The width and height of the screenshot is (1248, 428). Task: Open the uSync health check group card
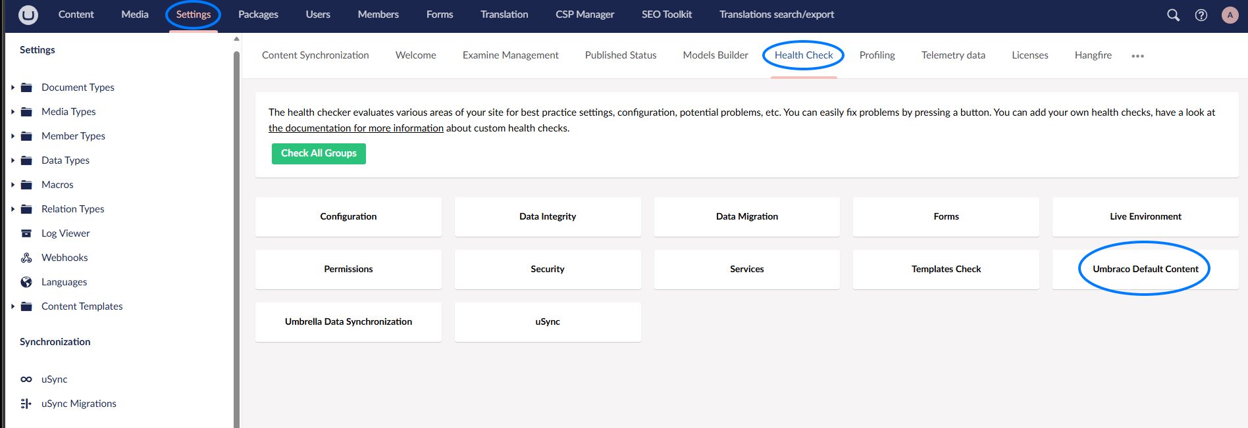click(548, 321)
